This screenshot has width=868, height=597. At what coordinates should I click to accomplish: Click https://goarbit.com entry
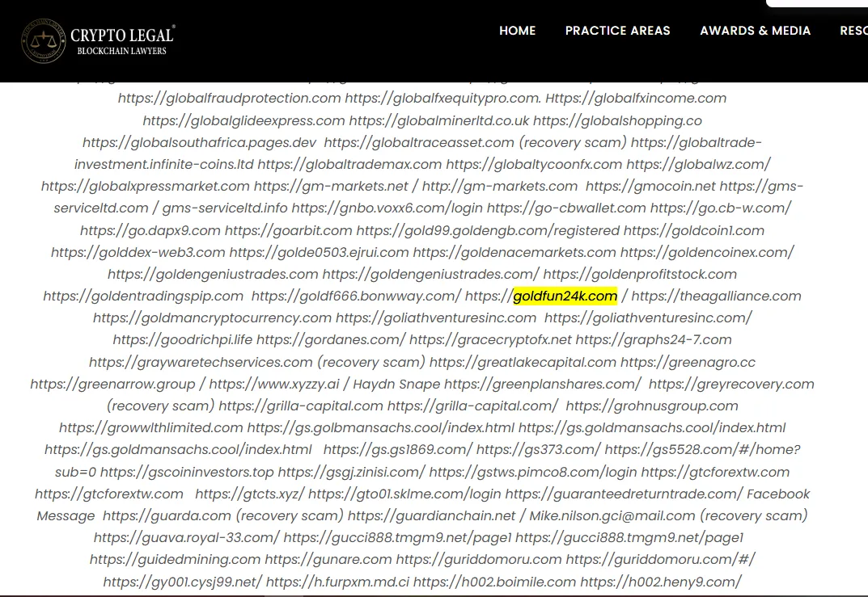click(x=288, y=230)
